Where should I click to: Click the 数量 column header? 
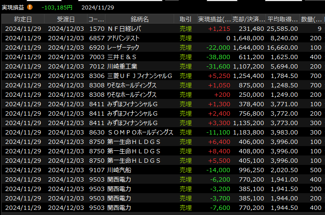click(x=312, y=19)
